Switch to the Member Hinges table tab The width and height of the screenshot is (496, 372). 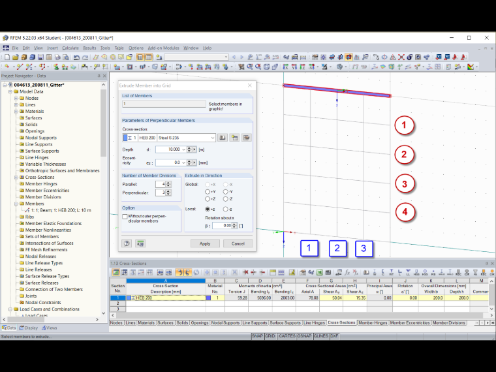[373, 322]
